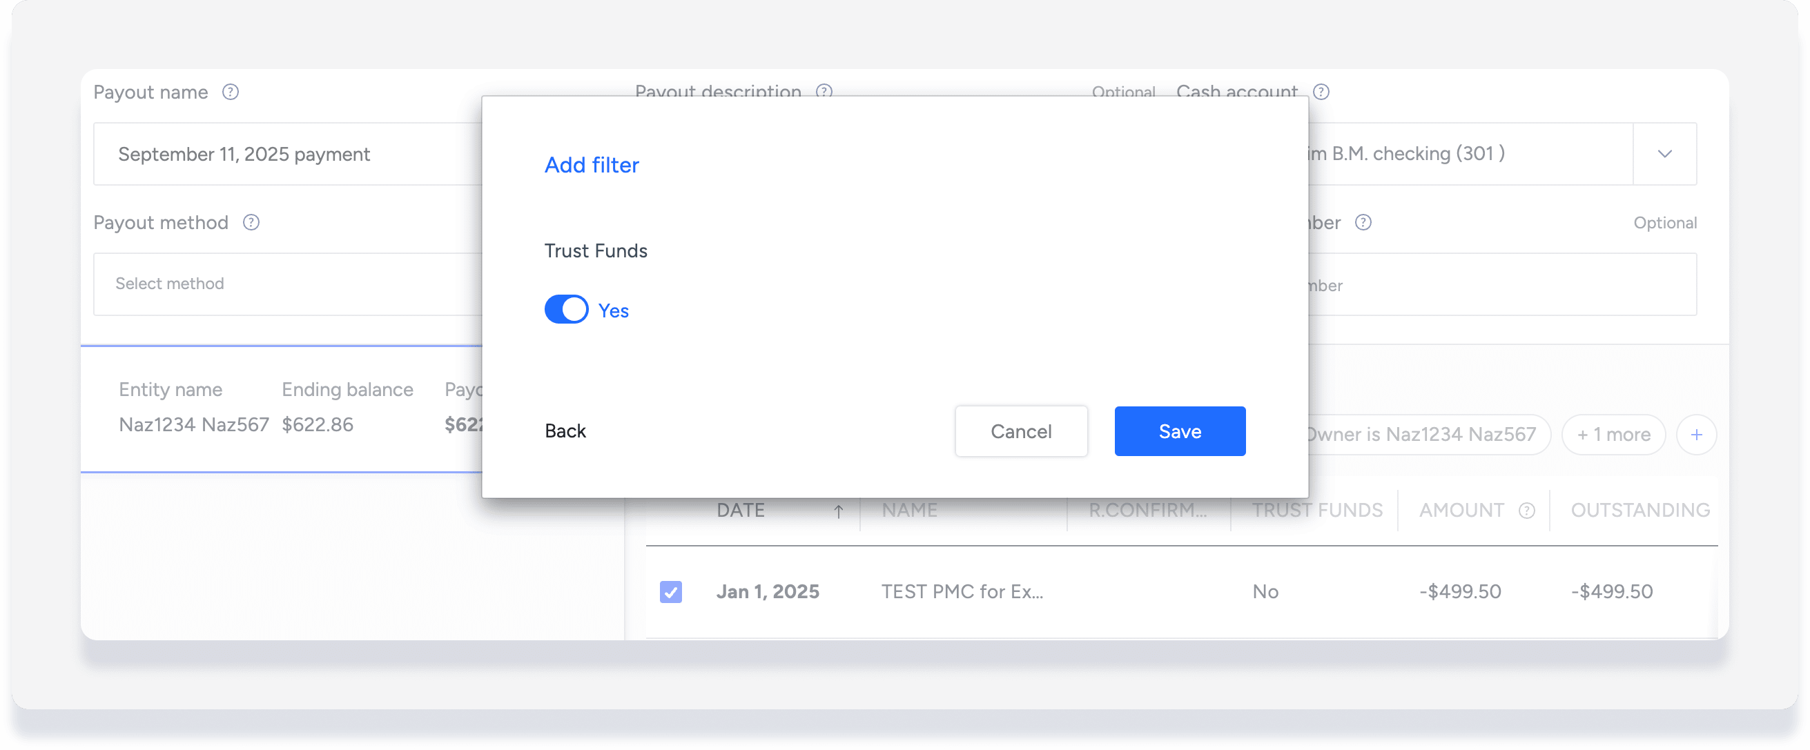Viewport: 1810px width, 750px height.
Task: Click the Cash account help icon
Action: pyautogui.click(x=1321, y=92)
